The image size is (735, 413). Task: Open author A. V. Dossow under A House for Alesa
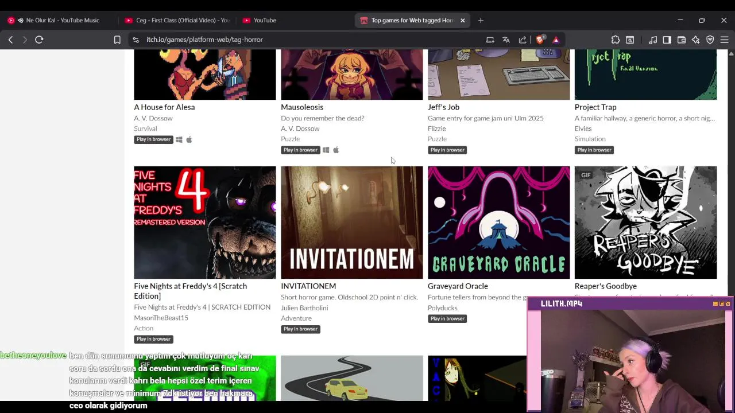tap(153, 118)
